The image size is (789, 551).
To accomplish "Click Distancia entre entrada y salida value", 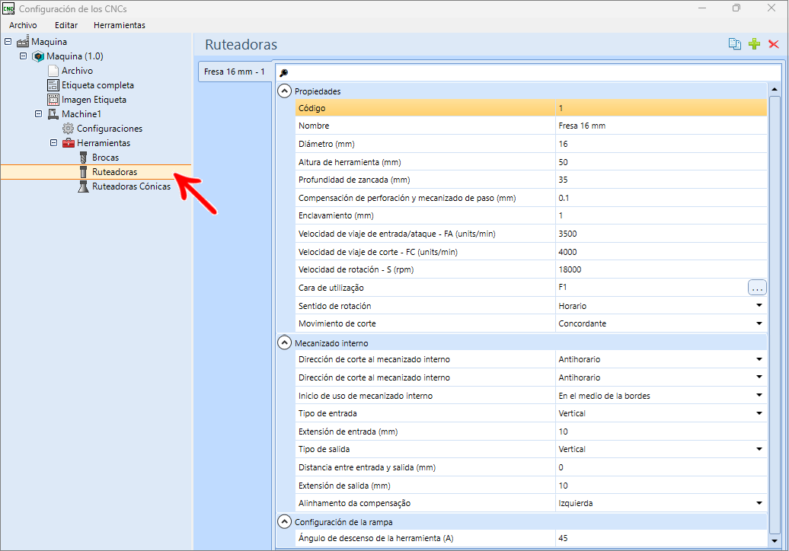I will [x=661, y=467].
